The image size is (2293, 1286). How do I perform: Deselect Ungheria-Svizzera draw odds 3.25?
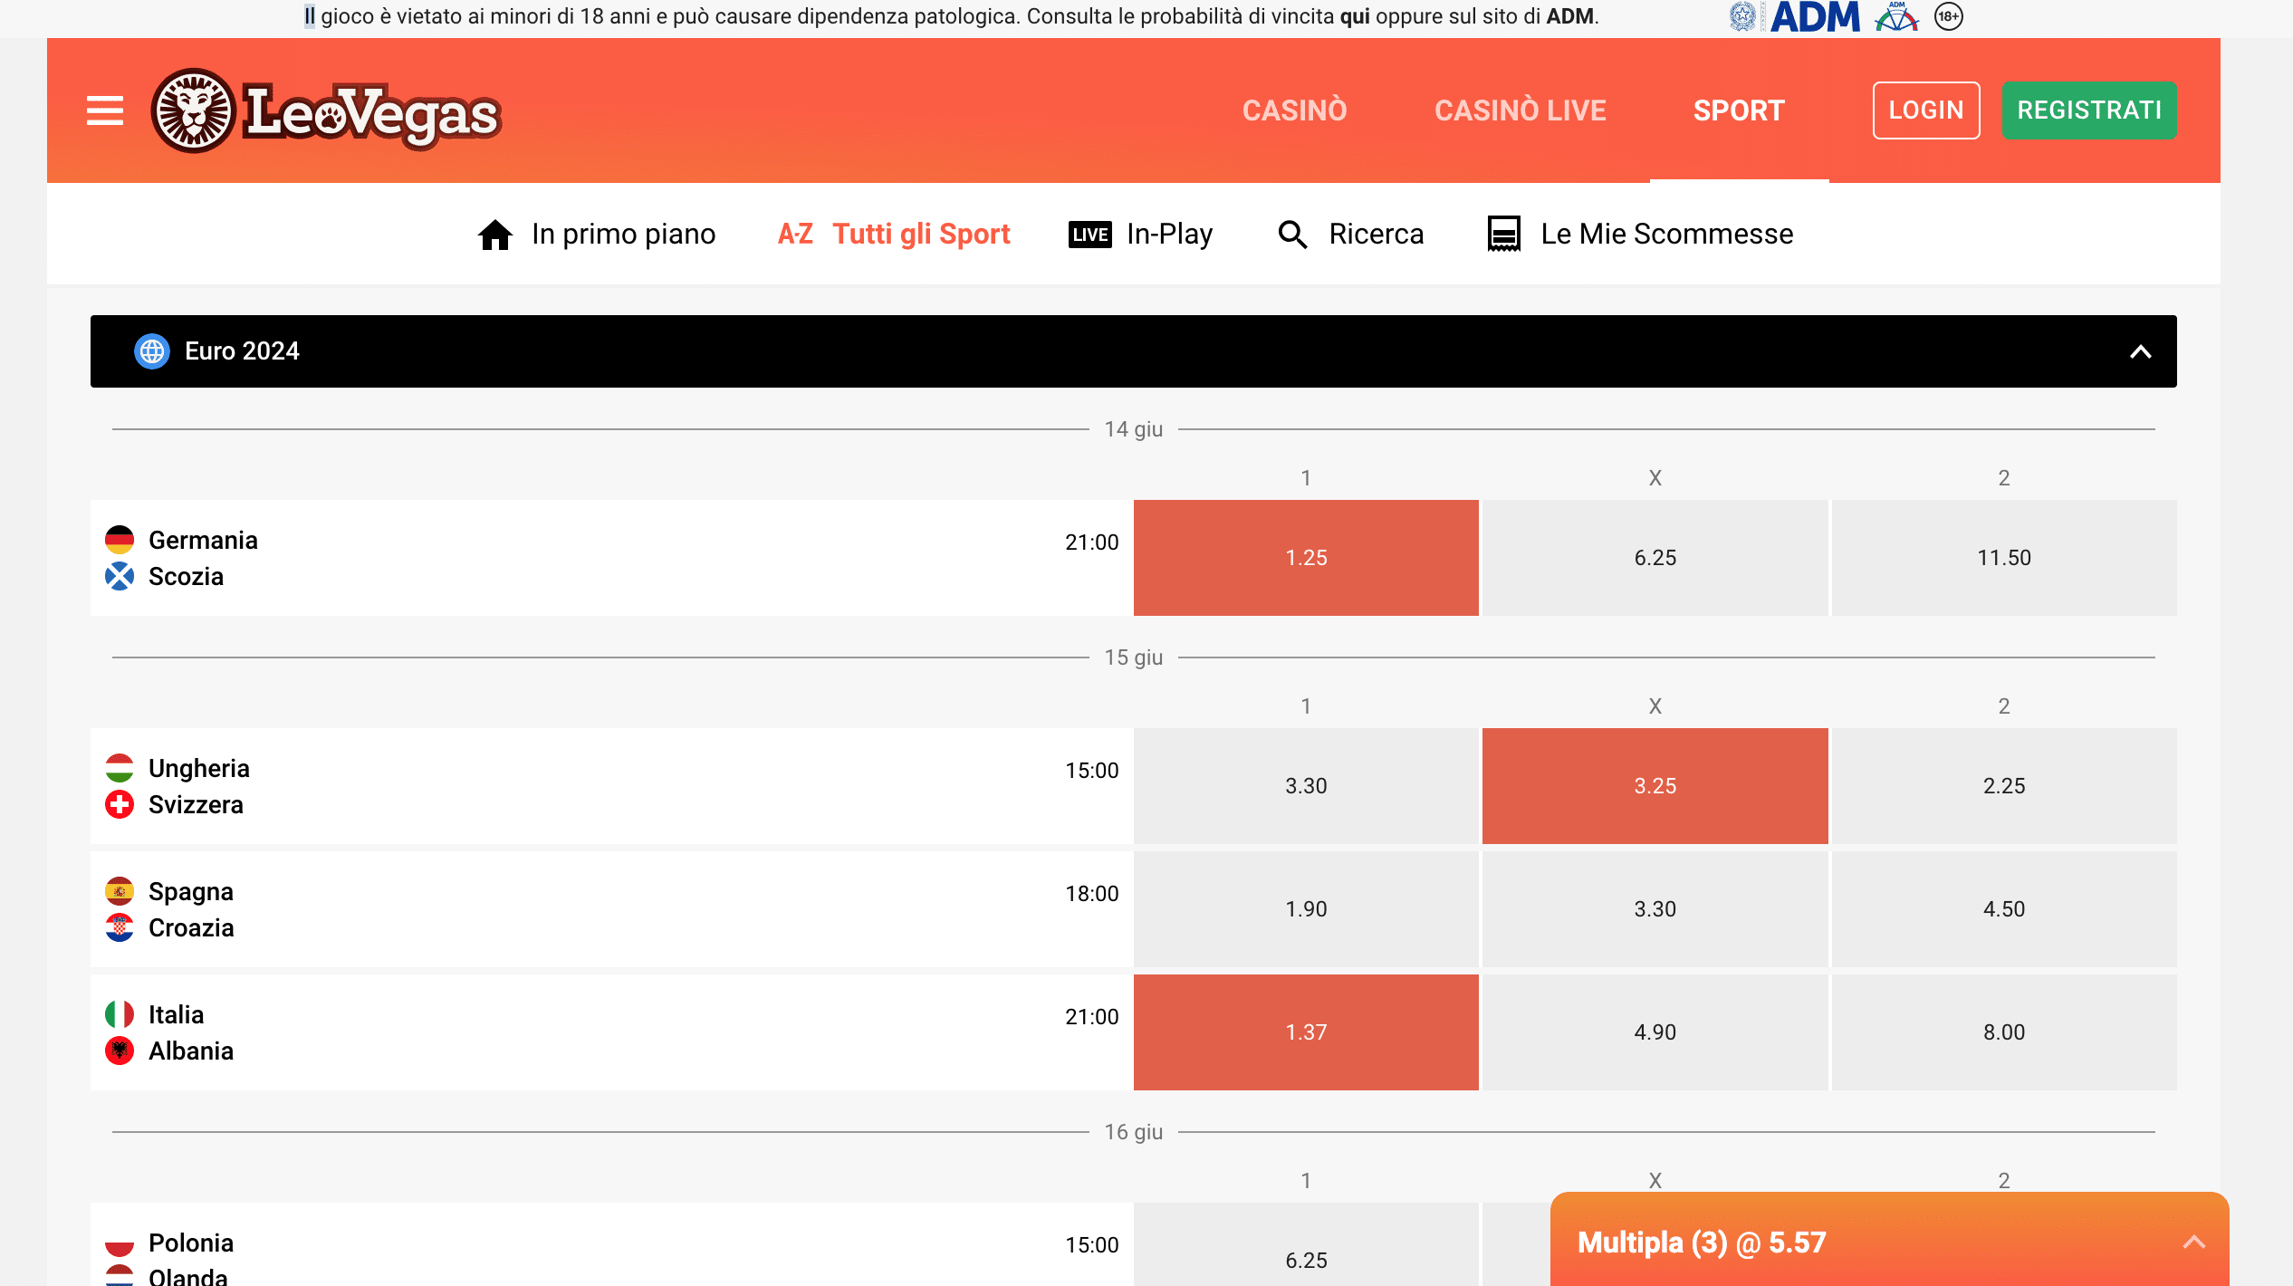pos(1655,786)
